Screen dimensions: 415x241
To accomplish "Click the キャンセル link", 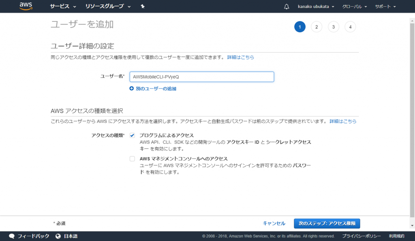I will coord(274,223).
